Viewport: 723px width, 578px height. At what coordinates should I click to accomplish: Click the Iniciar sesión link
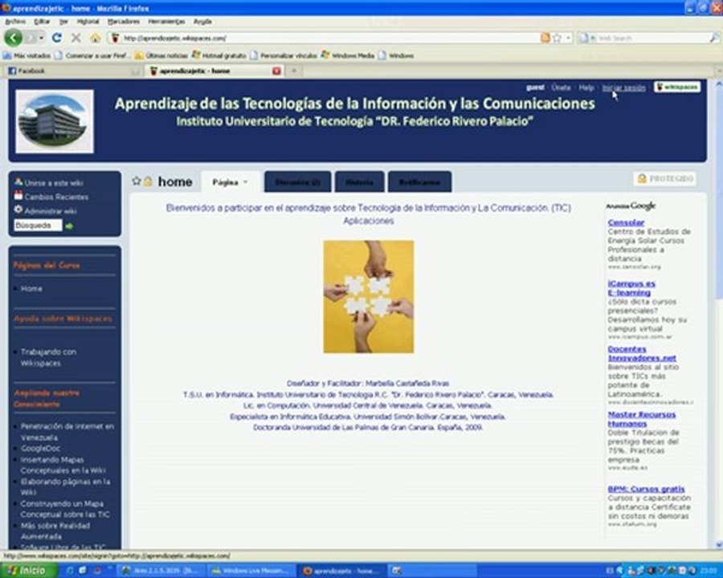tap(623, 88)
